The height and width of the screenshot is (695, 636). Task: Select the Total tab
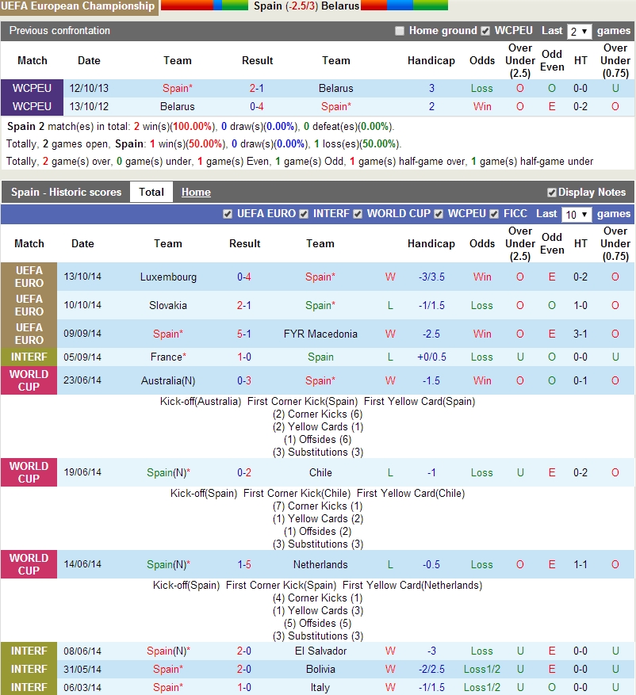point(151,193)
